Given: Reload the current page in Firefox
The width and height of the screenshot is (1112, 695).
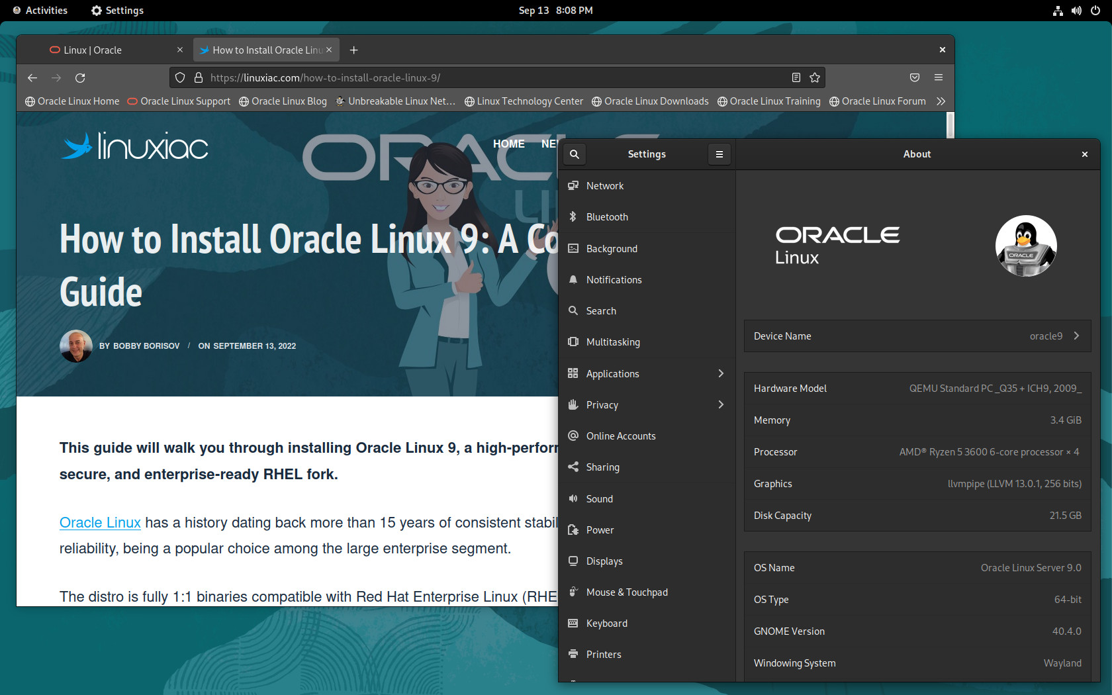Looking at the screenshot, I should (x=80, y=77).
